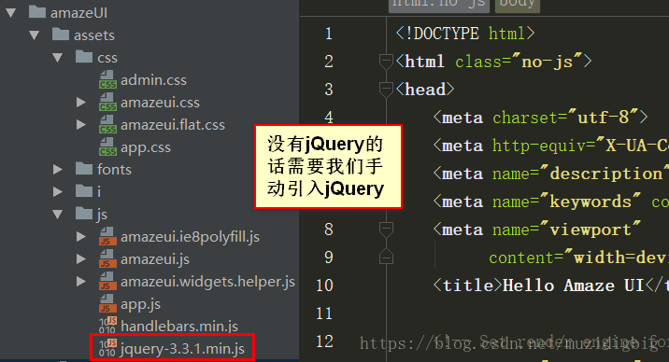Click the amazeui.js file icon
This screenshot has height=362, width=669.
point(107,259)
